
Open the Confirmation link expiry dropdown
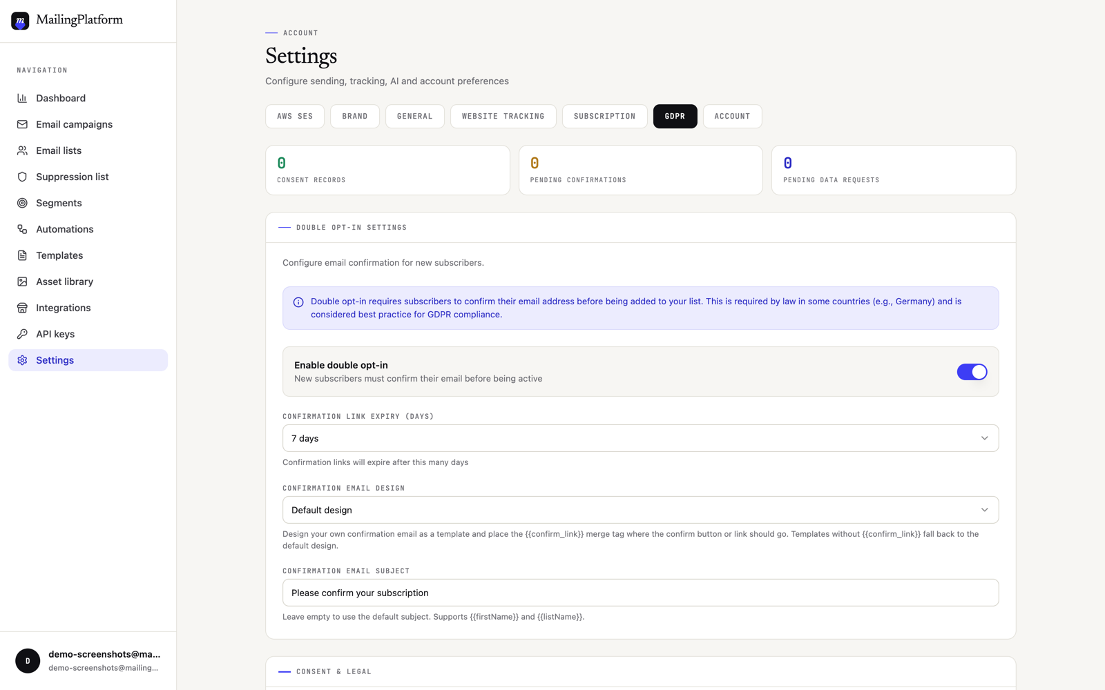point(640,438)
